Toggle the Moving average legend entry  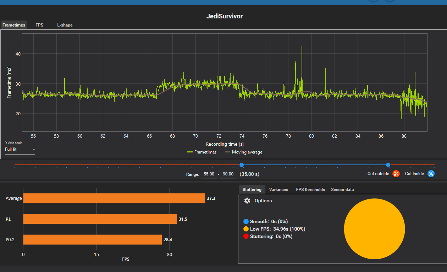pos(243,152)
